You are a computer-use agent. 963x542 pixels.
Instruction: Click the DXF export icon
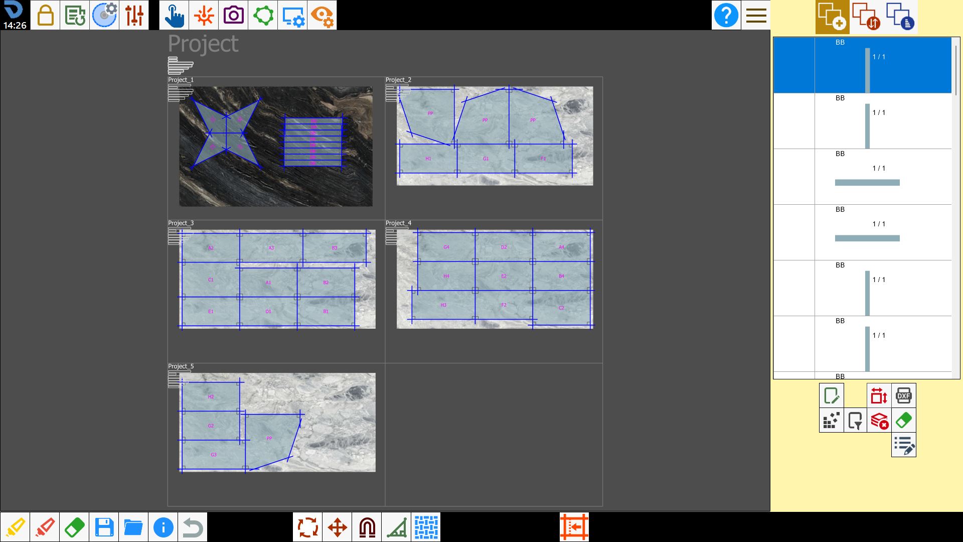point(903,395)
